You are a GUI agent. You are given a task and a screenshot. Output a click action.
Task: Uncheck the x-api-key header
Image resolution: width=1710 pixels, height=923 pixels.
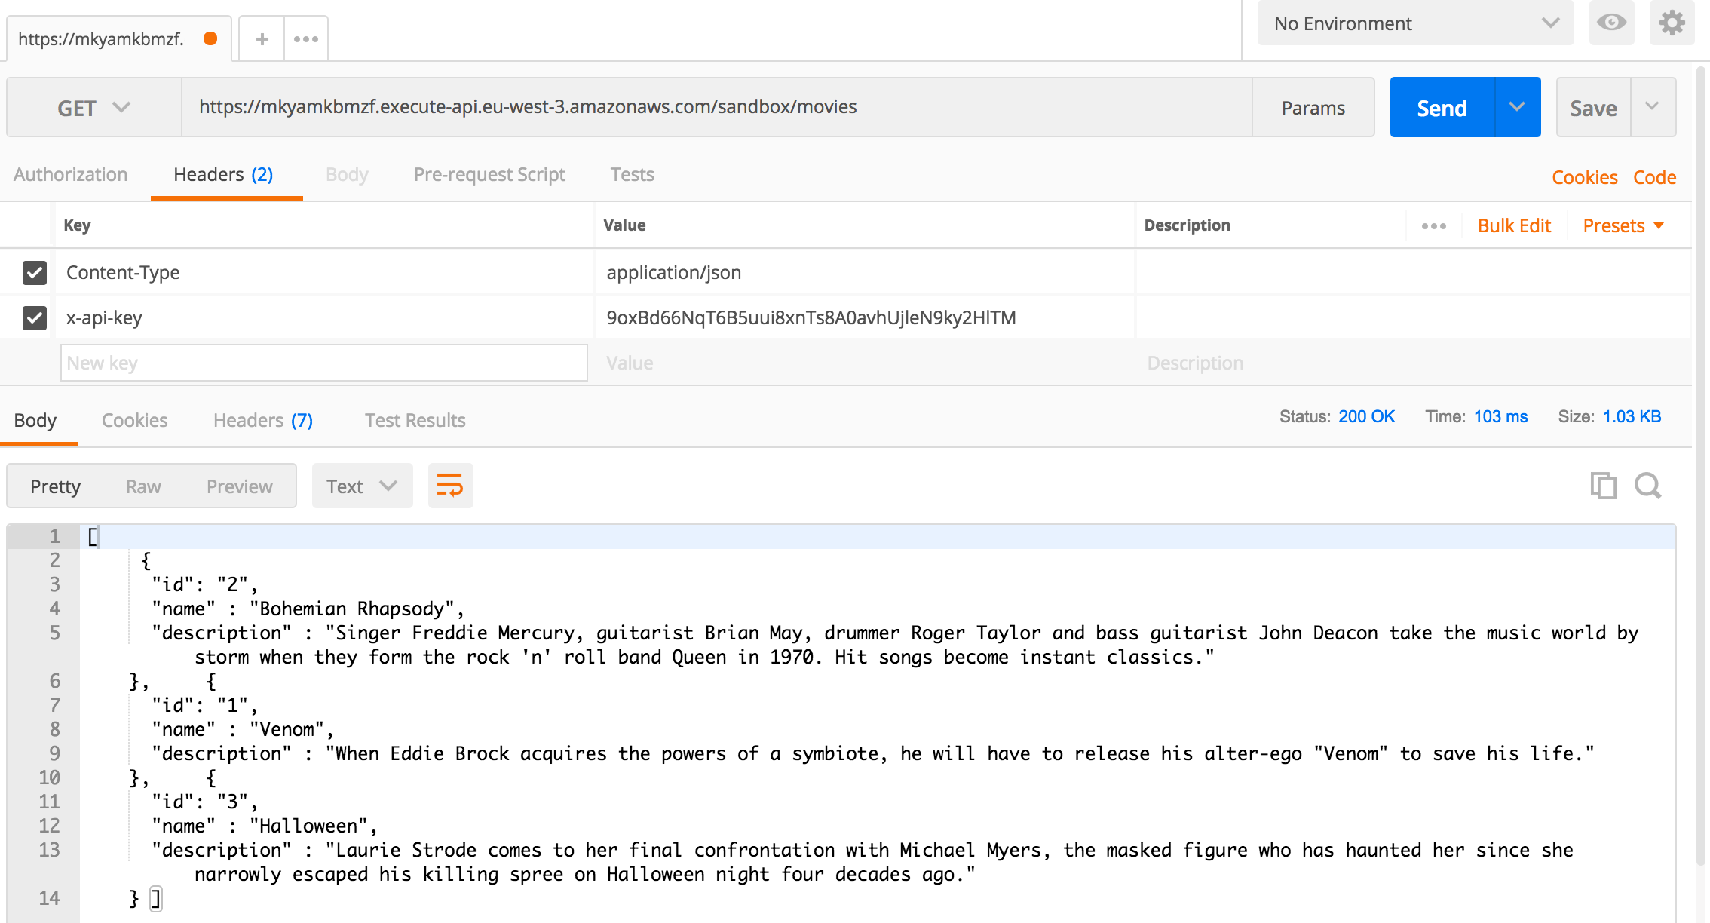33,317
